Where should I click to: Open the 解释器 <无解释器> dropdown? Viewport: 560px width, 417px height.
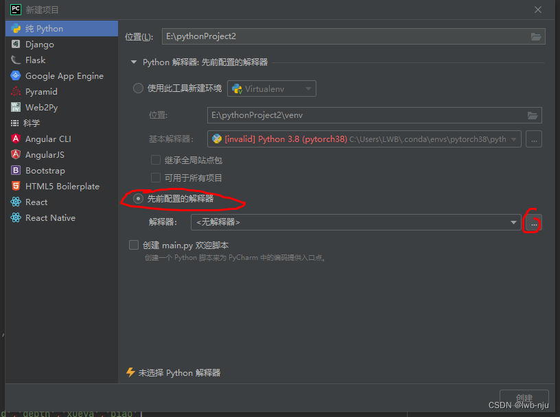356,222
